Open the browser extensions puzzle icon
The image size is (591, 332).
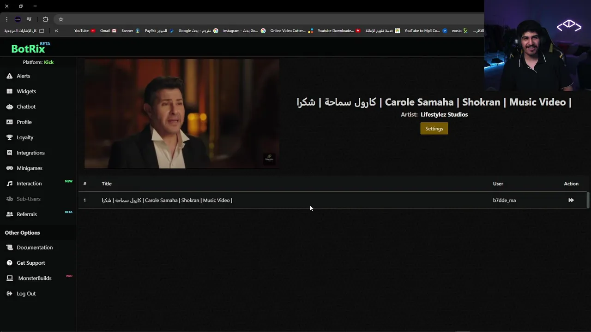45,19
